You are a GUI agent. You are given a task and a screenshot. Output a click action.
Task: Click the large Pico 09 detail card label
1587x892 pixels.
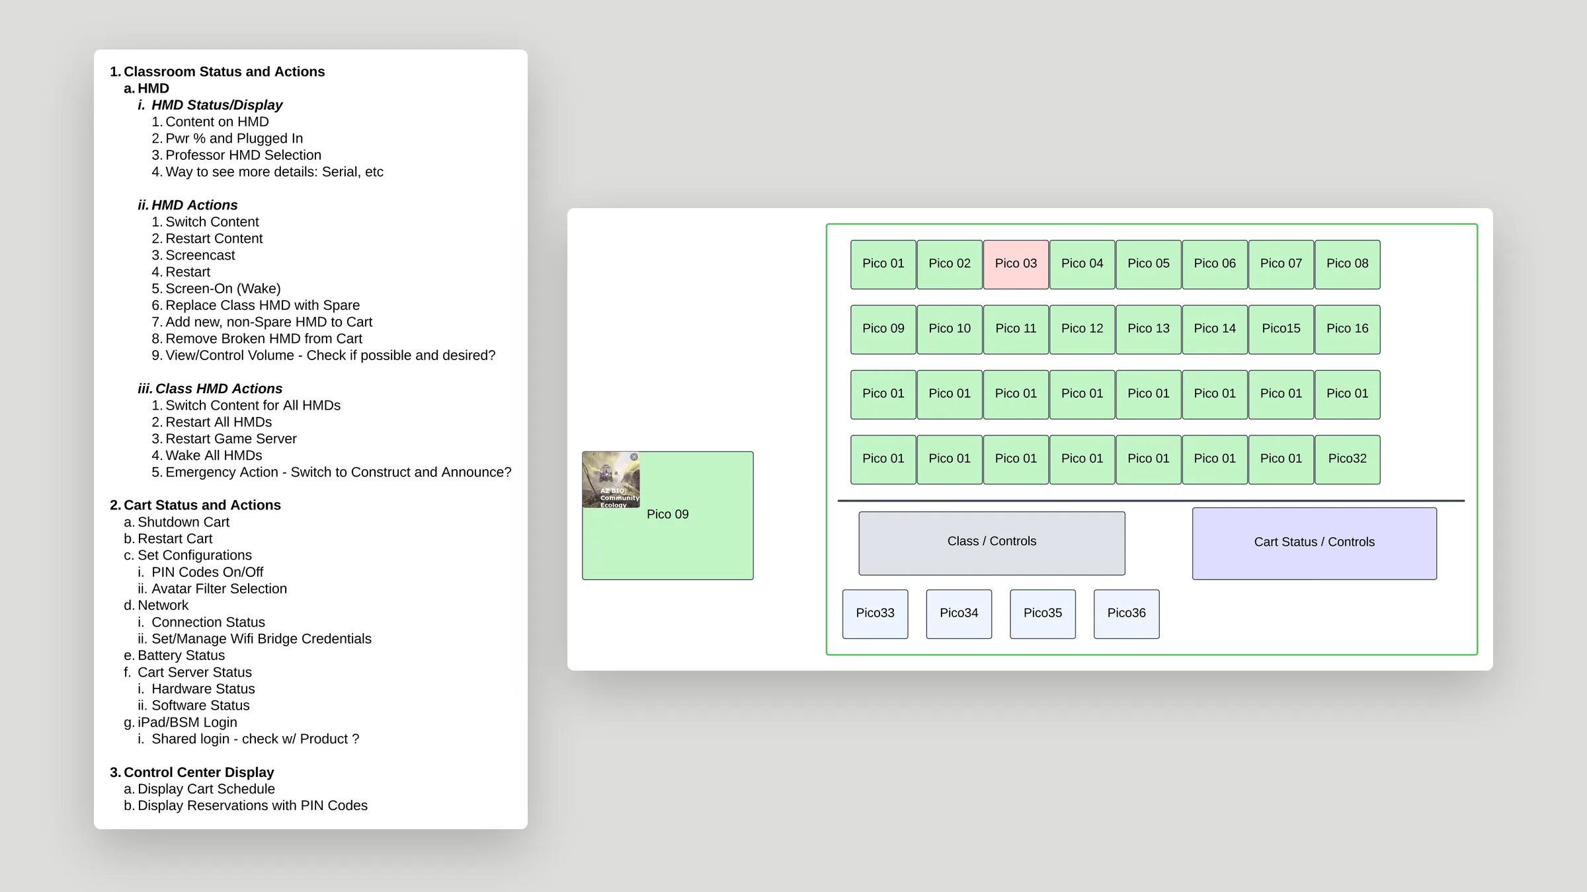pos(668,514)
